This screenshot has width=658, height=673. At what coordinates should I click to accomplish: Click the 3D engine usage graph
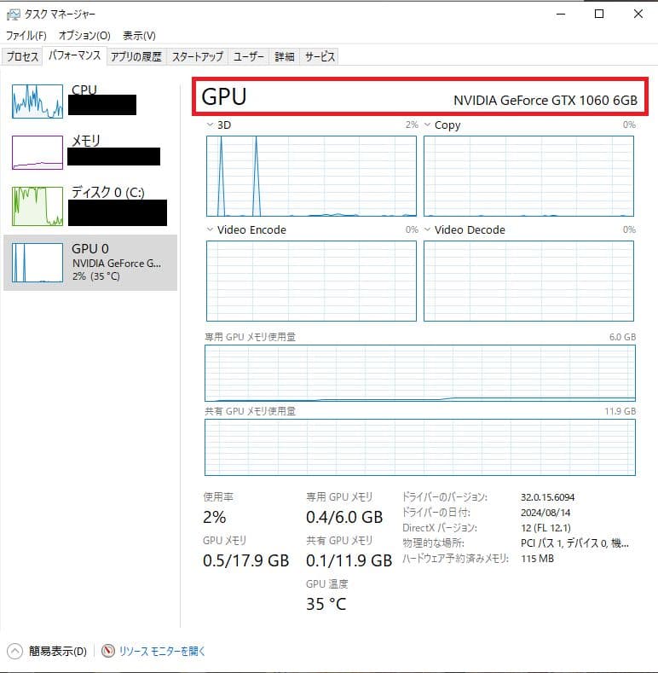tap(311, 176)
